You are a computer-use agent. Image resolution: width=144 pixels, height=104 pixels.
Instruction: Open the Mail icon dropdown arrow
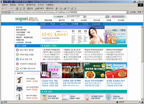62,8
